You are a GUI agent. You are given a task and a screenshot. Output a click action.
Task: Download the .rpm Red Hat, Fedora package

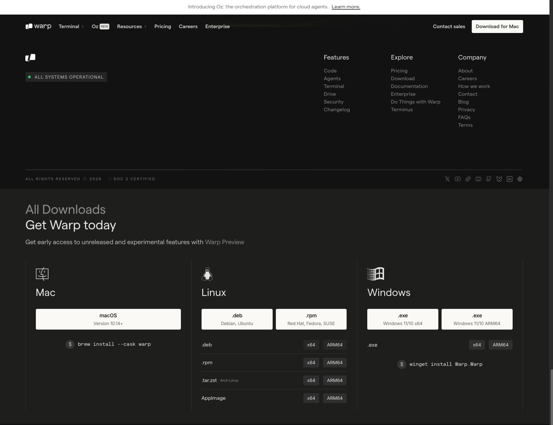click(311, 319)
